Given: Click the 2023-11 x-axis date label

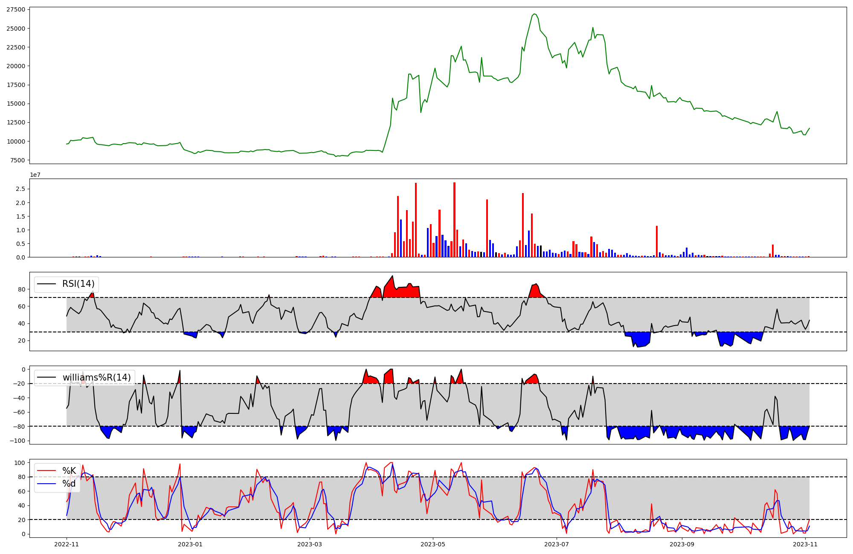Looking at the screenshot, I should (805, 544).
